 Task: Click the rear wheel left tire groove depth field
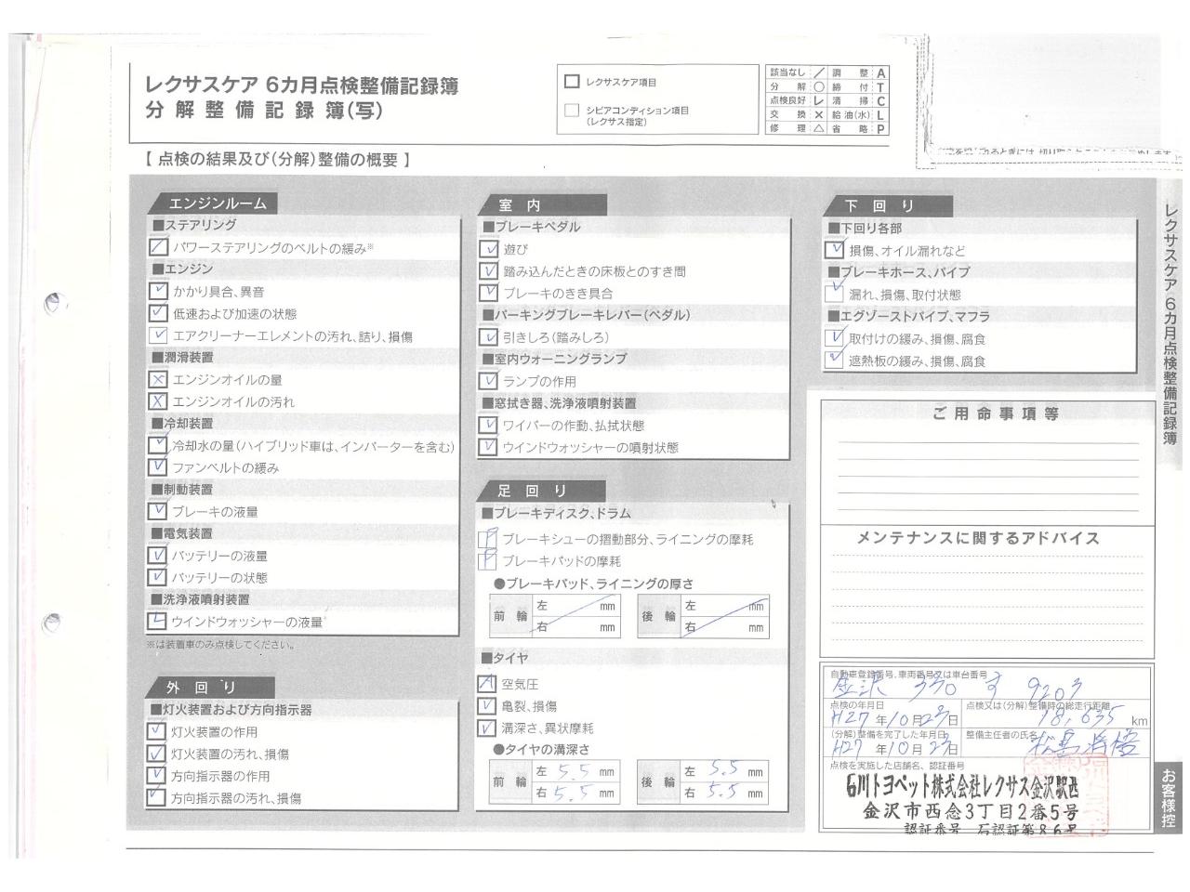pyautogui.click(x=723, y=771)
